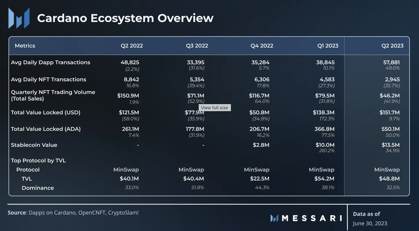Image resolution: width=419 pixels, height=231 pixels.
Task: Click the $40.1M protocol TVL value
Action: pyautogui.click(x=129, y=179)
